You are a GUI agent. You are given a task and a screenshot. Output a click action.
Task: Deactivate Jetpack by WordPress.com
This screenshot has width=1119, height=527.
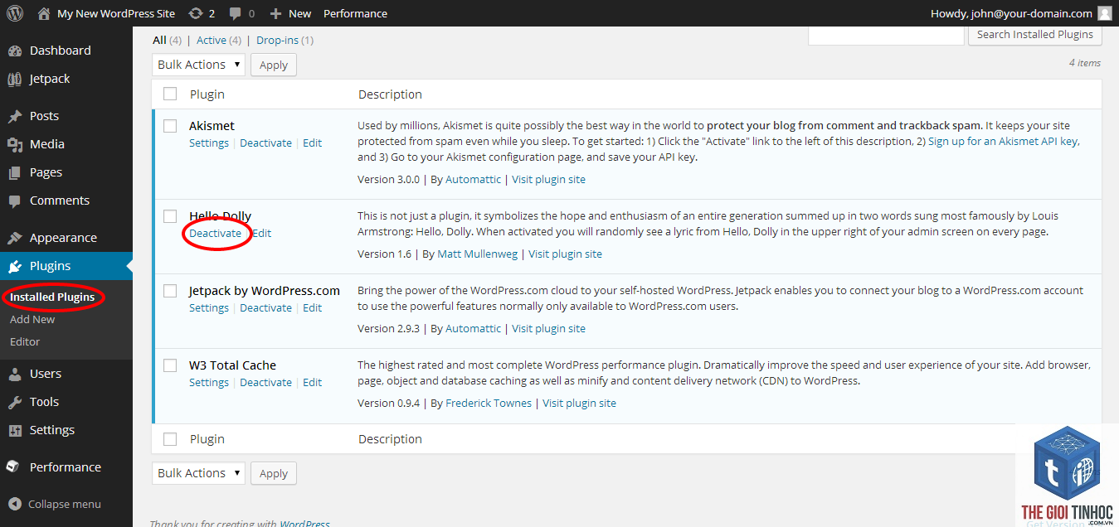click(x=265, y=307)
